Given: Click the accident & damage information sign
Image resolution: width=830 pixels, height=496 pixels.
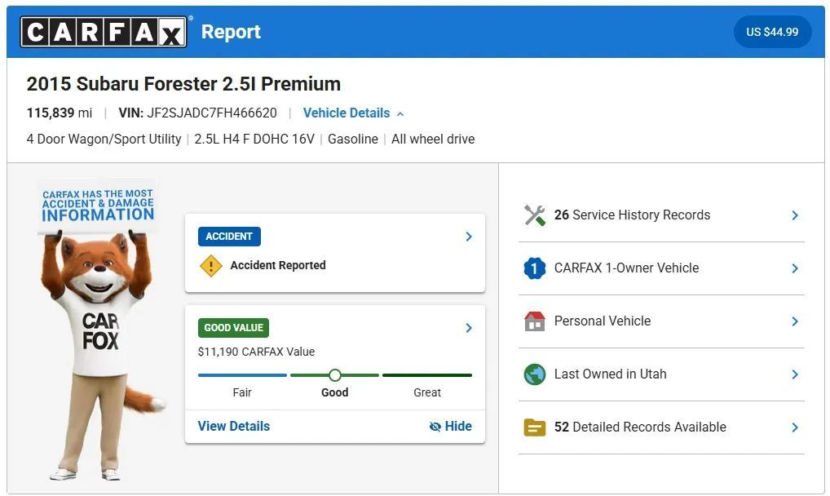Looking at the screenshot, I should (98, 206).
